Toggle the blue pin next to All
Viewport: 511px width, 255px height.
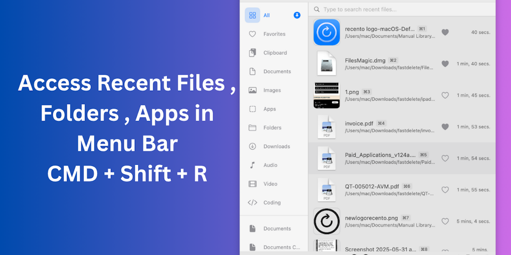[x=297, y=15]
